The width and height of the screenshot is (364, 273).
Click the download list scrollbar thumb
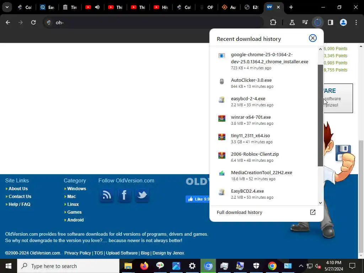320,116
